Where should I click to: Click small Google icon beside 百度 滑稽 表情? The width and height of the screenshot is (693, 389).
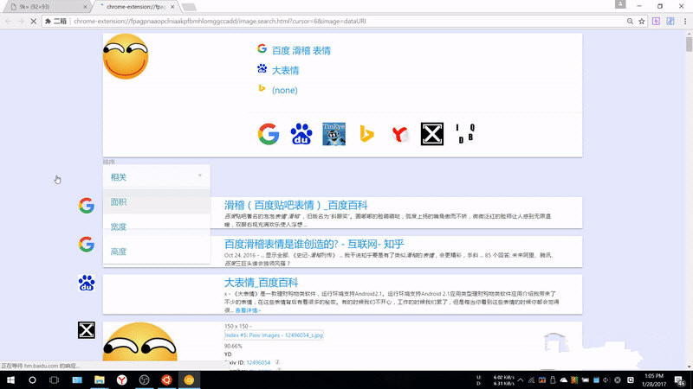tap(262, 48)
